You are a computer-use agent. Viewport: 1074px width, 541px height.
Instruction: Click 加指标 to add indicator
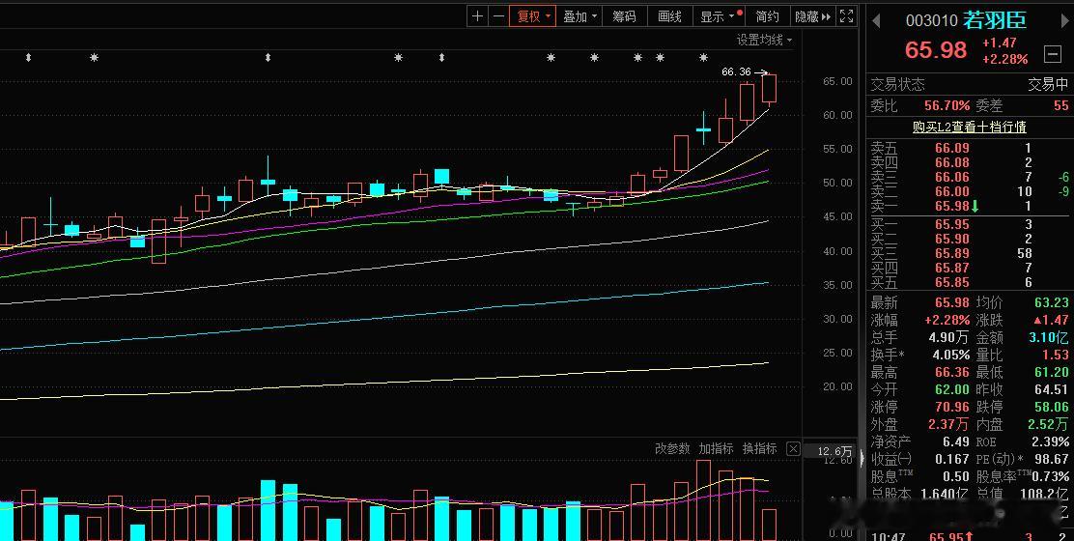716,448
